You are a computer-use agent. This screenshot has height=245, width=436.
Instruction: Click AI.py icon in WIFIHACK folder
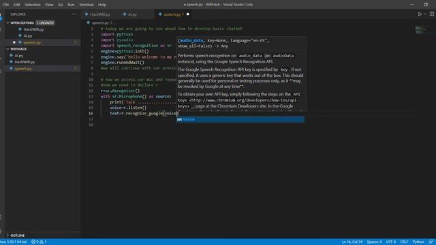[x=11, y=55]
